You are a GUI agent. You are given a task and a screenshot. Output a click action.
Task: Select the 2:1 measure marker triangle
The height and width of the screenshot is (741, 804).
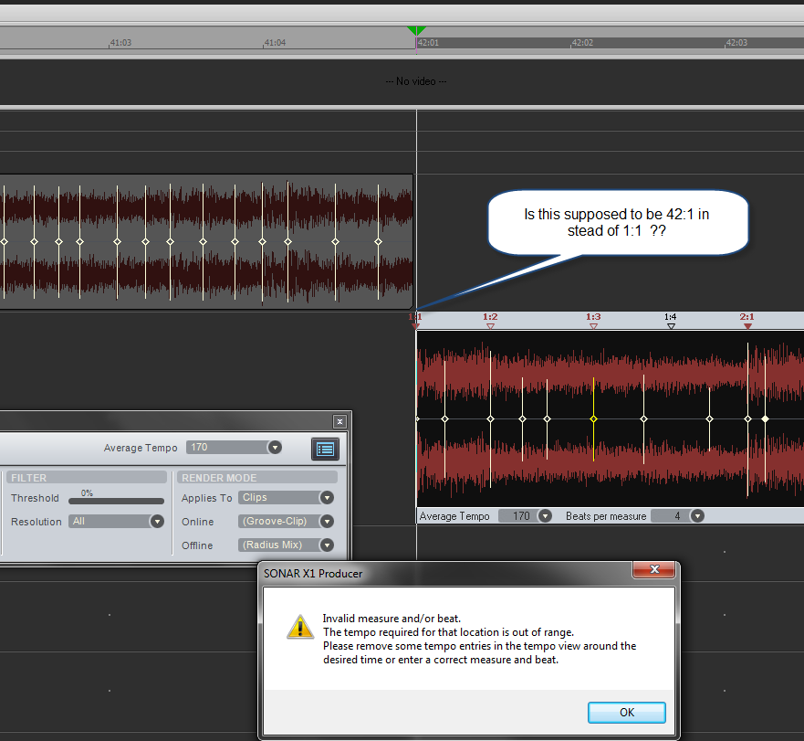coord(747,325)
